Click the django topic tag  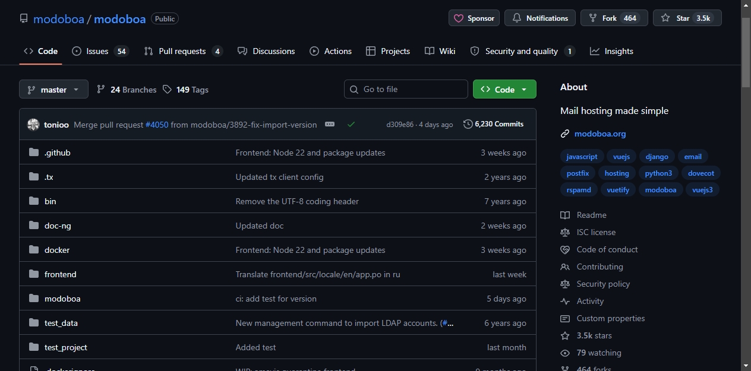[657, 157]
